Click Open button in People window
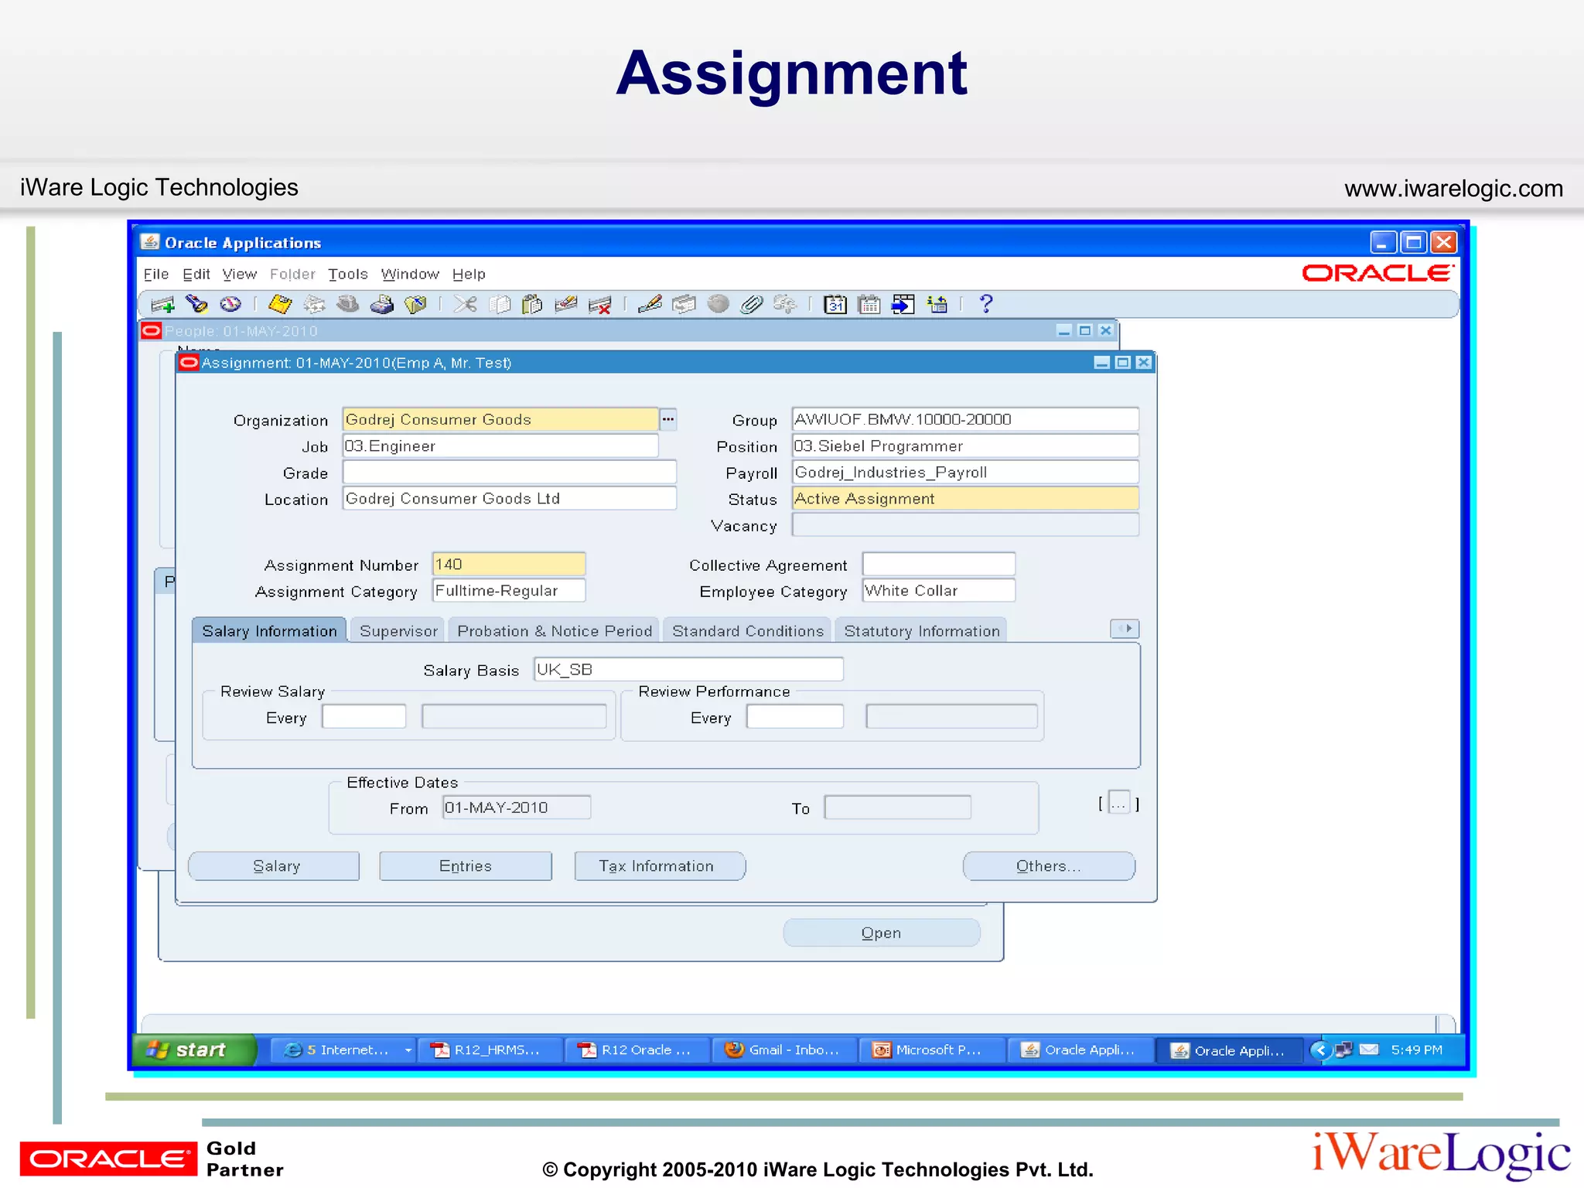Screen dimensions: 1584x1188 [882, 933]
